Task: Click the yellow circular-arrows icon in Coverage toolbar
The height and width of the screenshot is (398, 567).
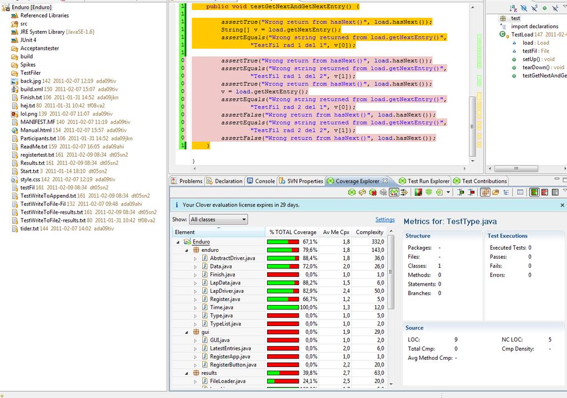Action: [x=362, y=193]
